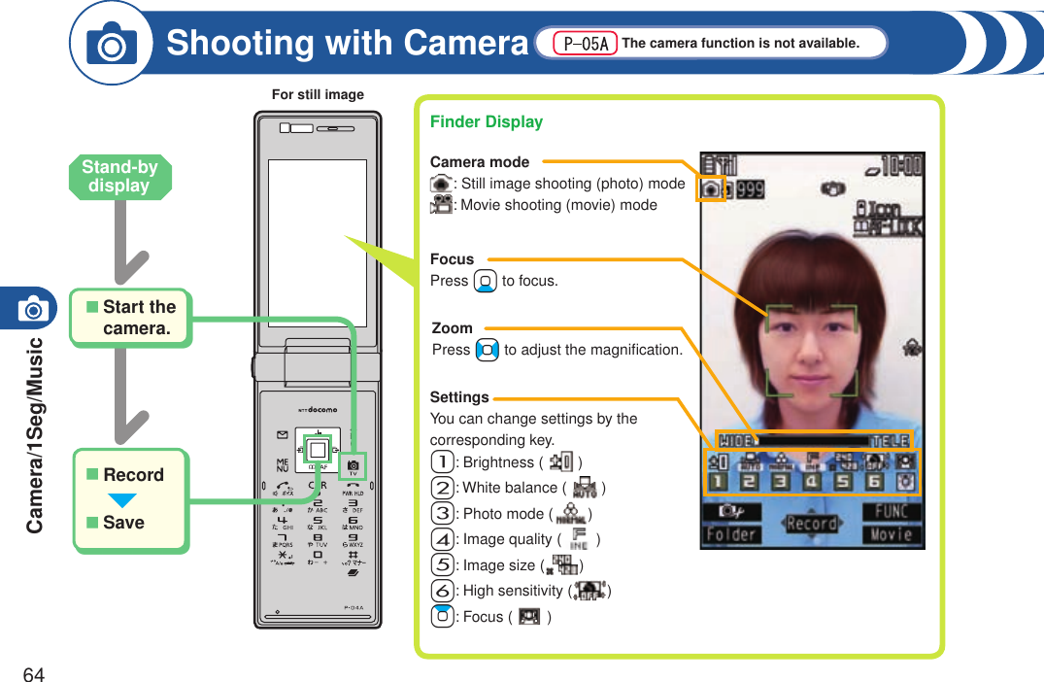Click the MENU key on the phone keypad
This screenshot has height=682, width=1044.
click(x=283, y=464)
